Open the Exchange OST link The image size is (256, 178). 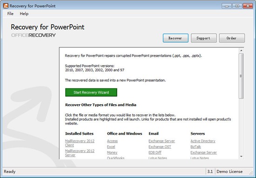coord(160,147)
